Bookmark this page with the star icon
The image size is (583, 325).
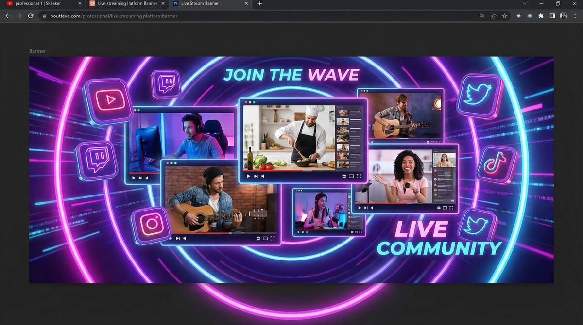click(505, 16)
